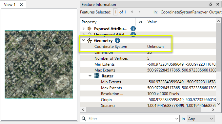This screenshot has height=124, width=222.
Task: Collapse the Raster subsection
Action: tap(90, 76)
